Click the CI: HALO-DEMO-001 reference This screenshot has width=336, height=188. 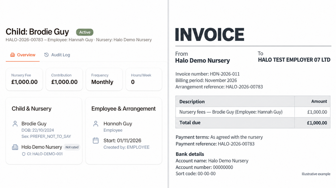pos(44,154)
